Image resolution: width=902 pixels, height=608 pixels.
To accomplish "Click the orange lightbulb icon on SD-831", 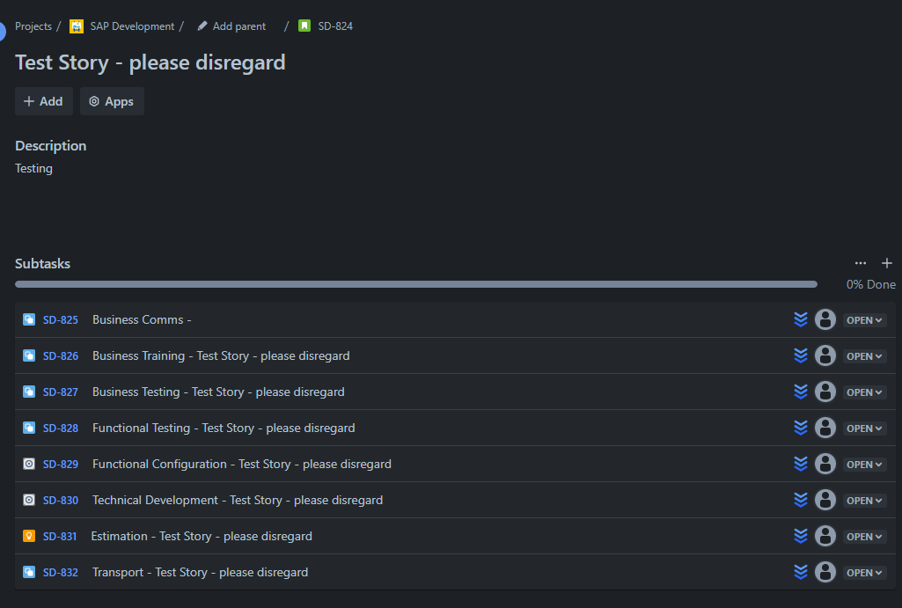I will click(29, 536).
